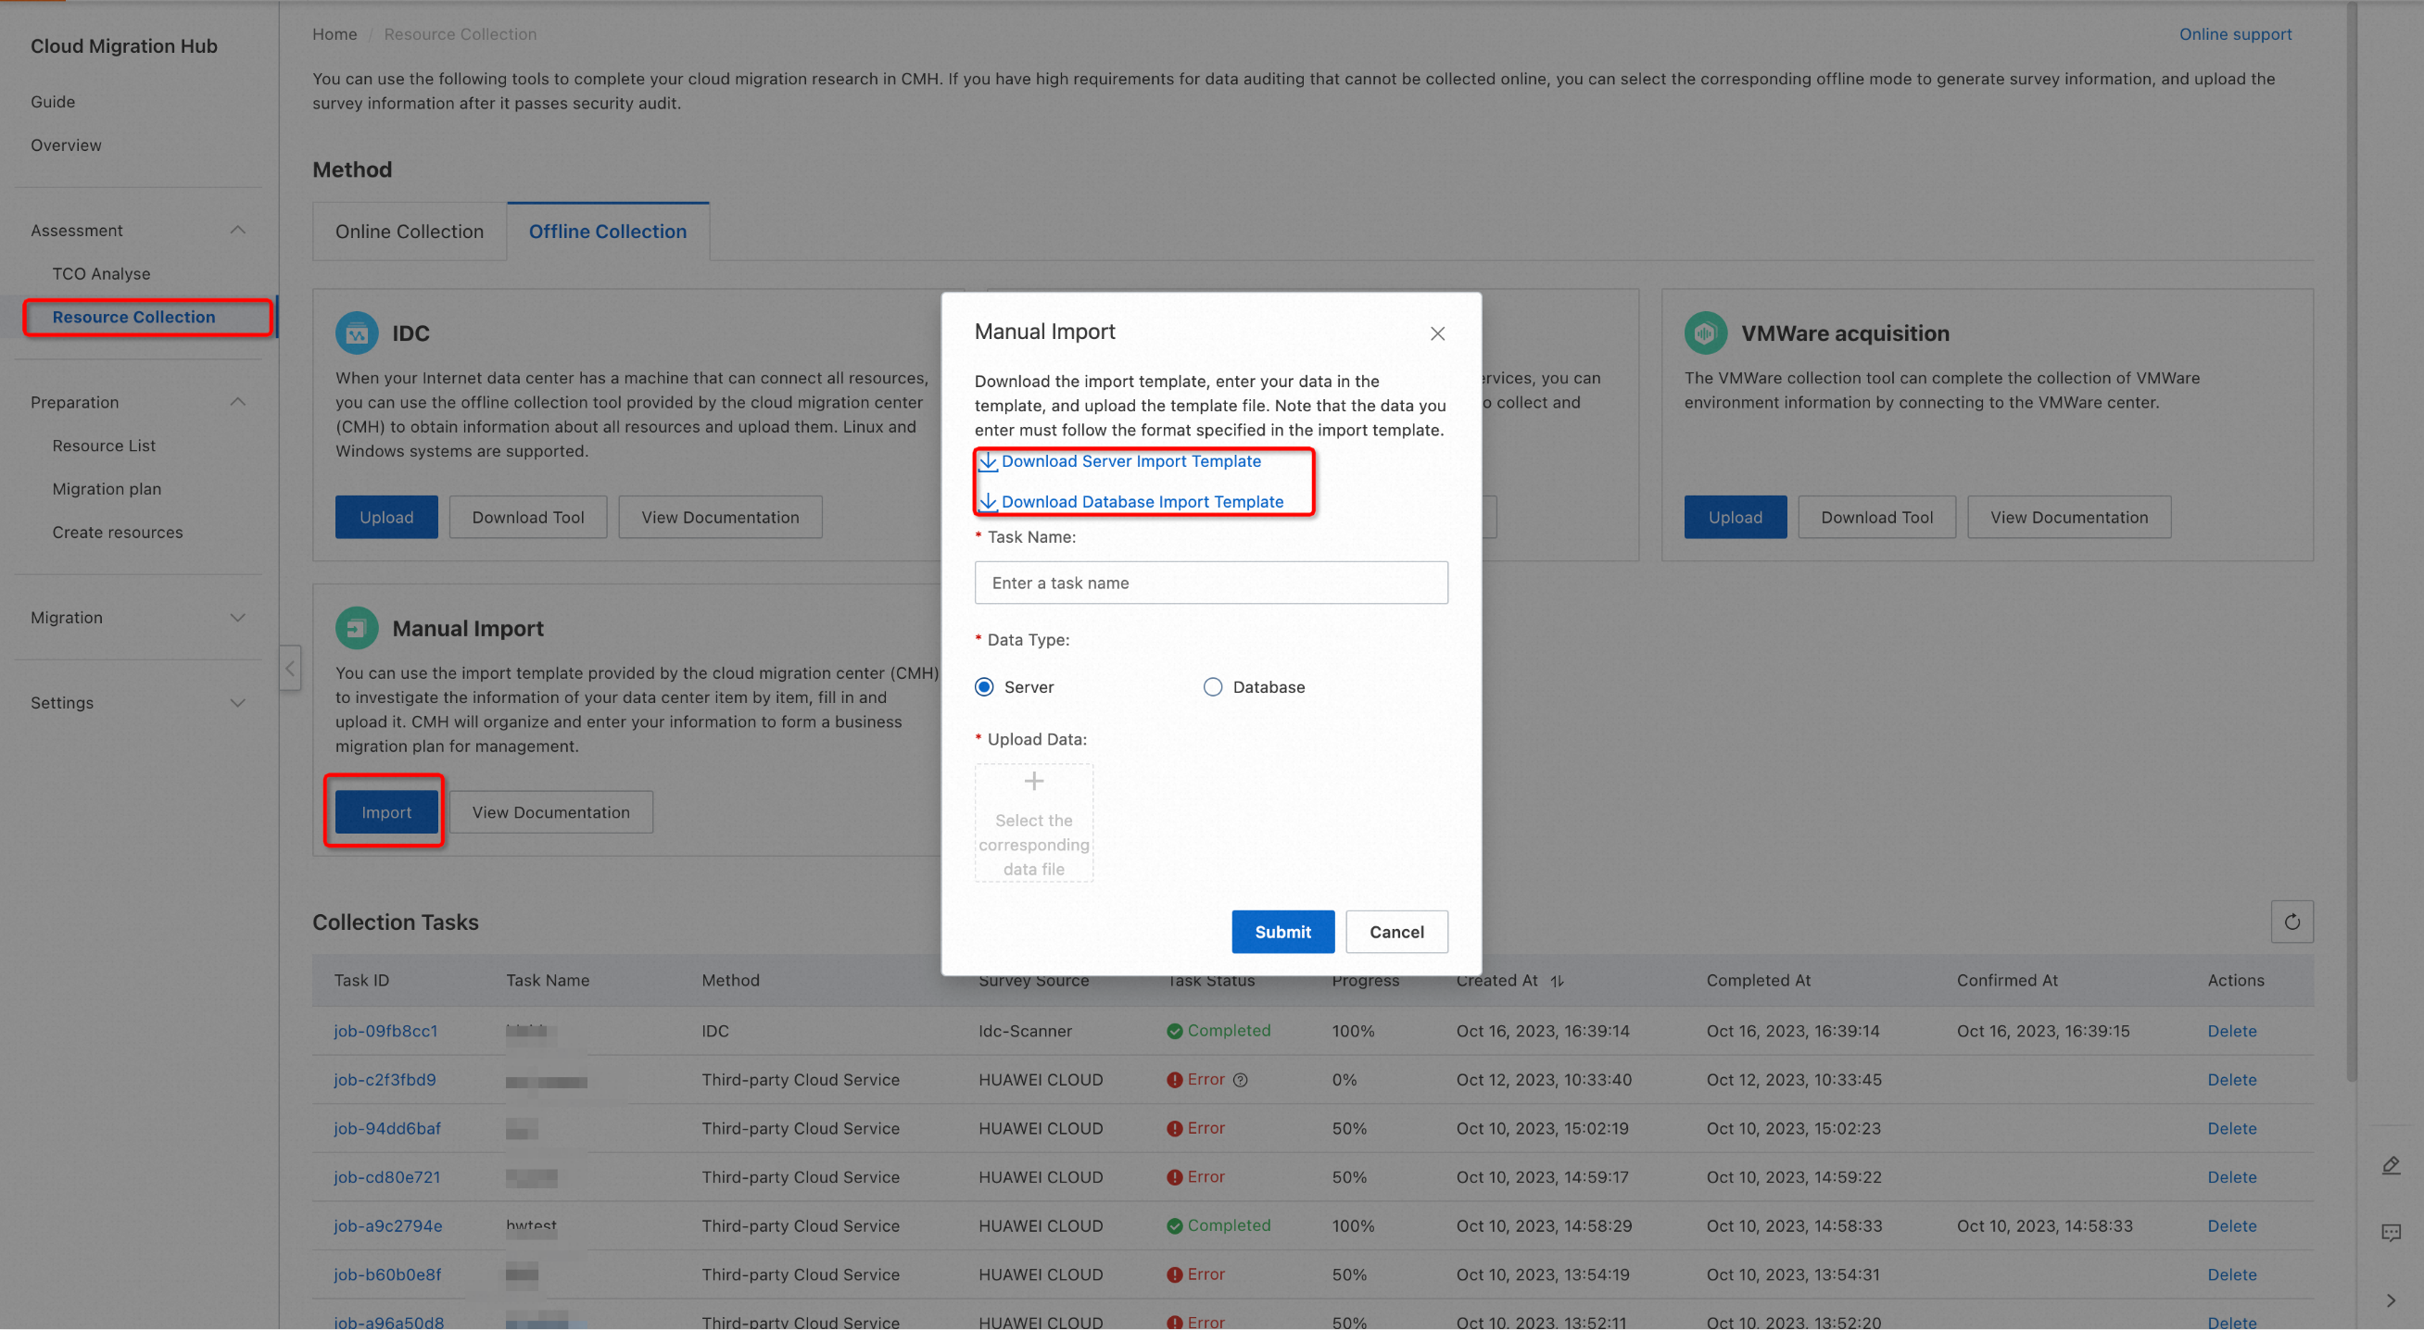Switch to the Online Collection tab
The width and height of the screenshot is (2424, 1330).
click(410, 232)
